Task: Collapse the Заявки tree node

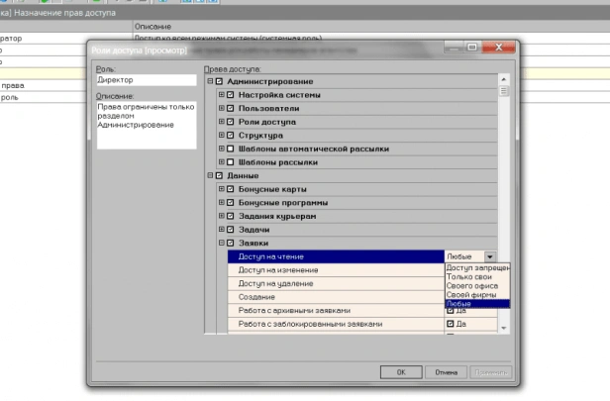Action: point(222,243)
